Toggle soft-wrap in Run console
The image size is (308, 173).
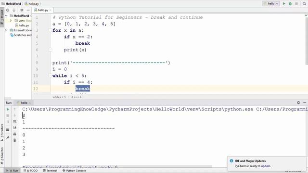[x=15, y=122]
